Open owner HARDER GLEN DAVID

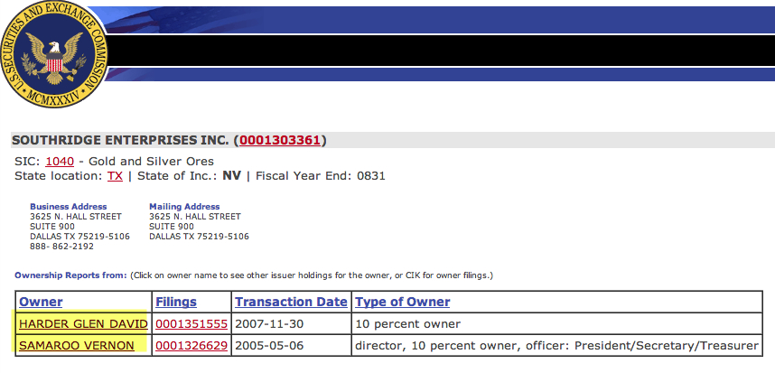(x=82, y=323)
